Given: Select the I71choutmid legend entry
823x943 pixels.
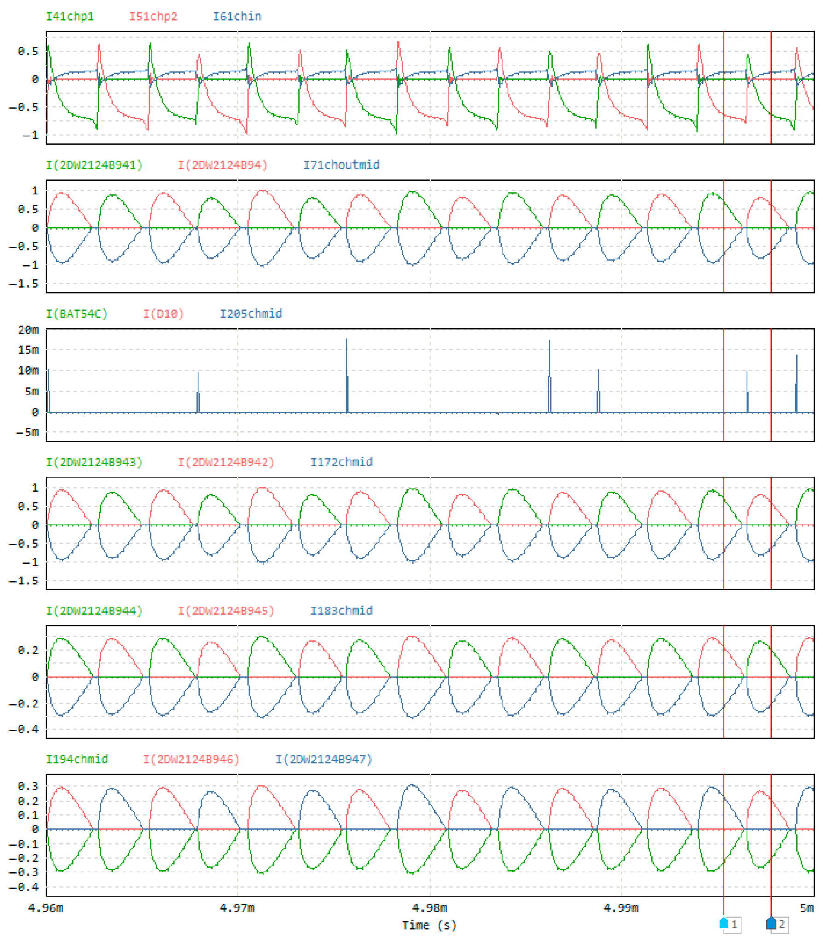Looking at the screenshot, I should click(341, 165).
